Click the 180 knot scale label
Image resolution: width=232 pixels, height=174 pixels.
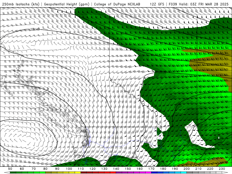[x=163, y=169]
